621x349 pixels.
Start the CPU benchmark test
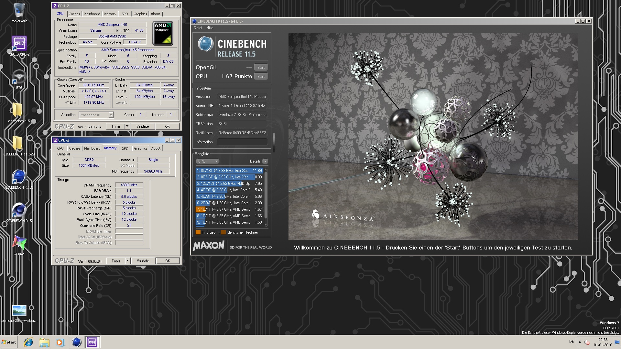(261, 77)
